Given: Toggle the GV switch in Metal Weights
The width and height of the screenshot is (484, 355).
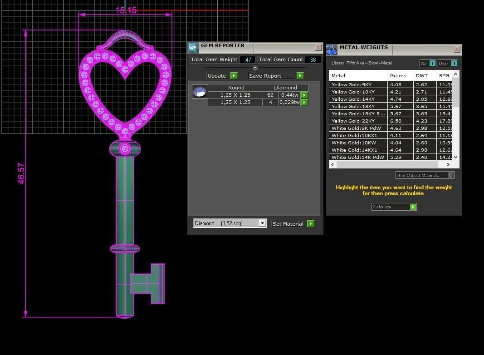Looking at the screenshot, I should 432,64.
